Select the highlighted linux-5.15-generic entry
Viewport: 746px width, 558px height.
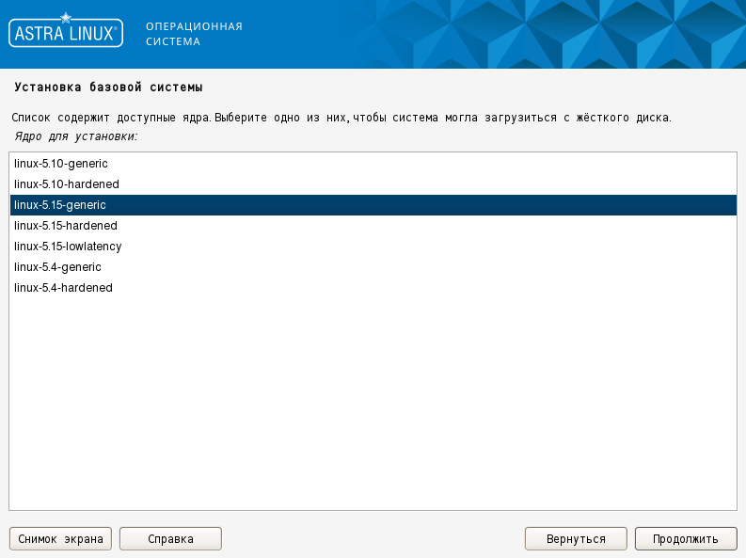click(373, 205)
